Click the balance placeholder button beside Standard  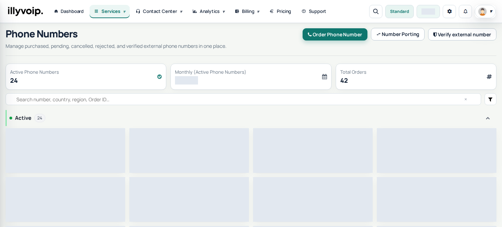coord(428,12)
